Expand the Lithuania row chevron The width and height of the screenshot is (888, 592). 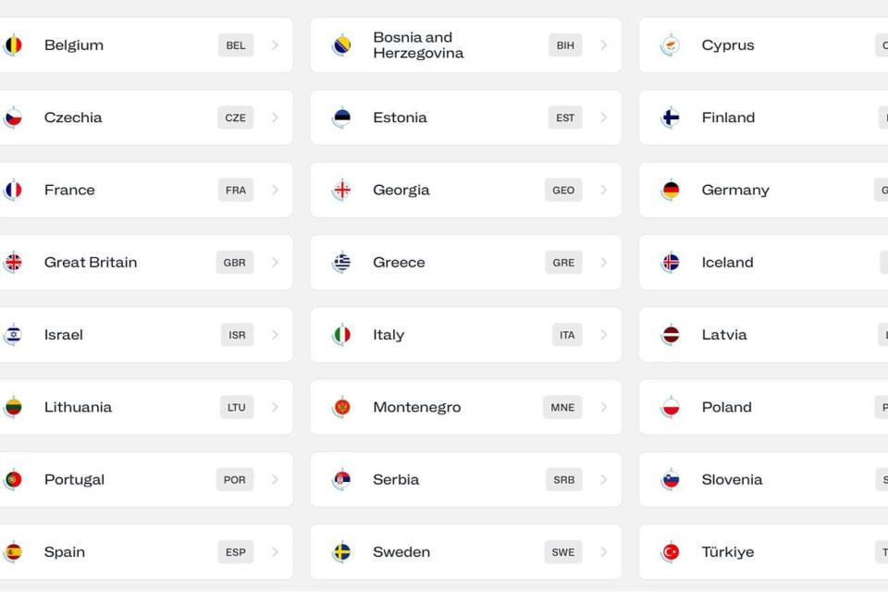pyautogui.click(x=275, y=407)
